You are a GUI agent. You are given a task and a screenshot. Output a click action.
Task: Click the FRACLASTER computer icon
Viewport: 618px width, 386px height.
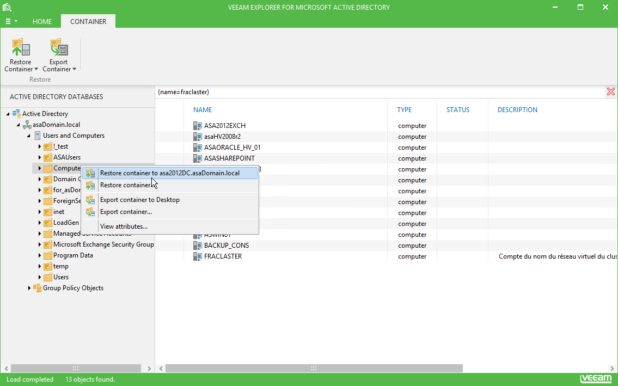[x=198, y=256]
